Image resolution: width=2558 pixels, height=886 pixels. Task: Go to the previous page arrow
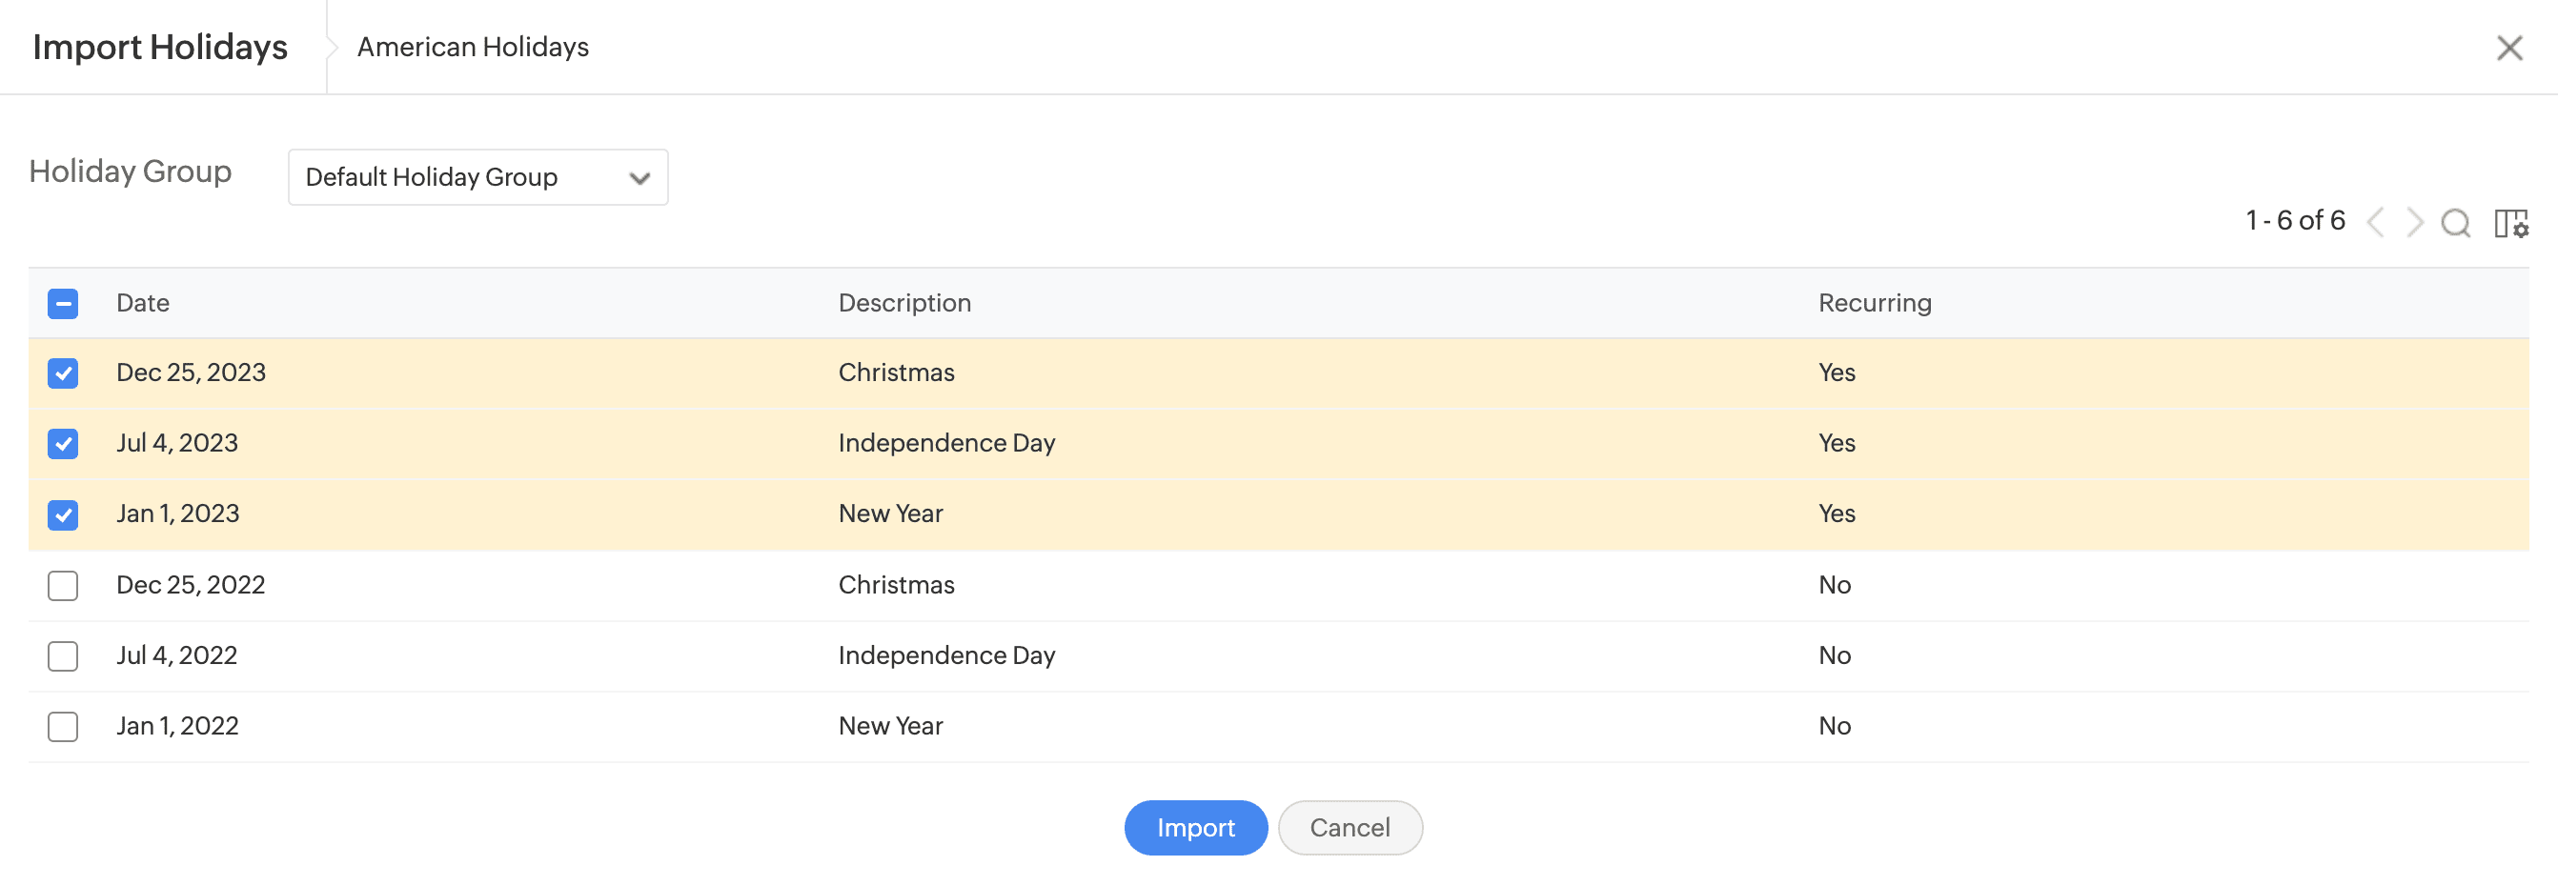pos(2375,222)
